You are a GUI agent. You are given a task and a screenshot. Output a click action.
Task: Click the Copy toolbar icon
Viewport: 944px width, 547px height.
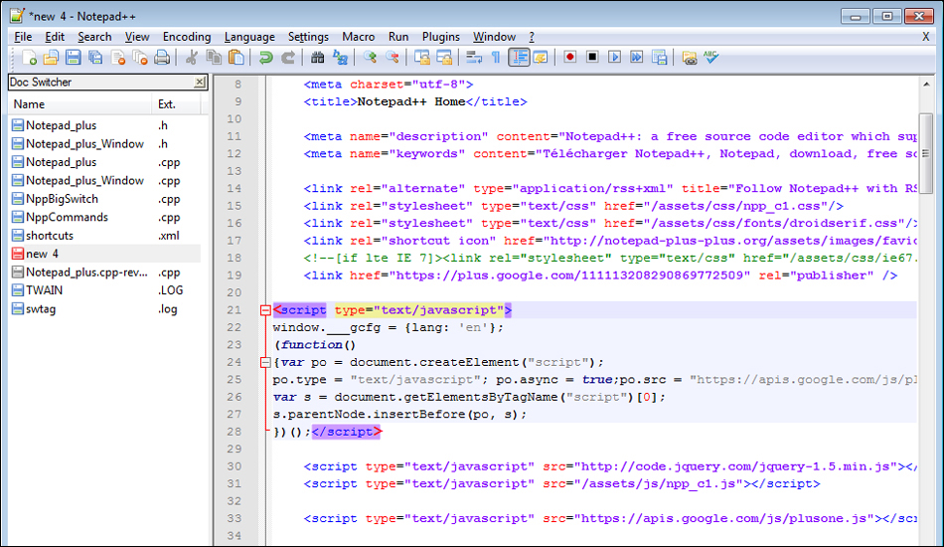214,58
